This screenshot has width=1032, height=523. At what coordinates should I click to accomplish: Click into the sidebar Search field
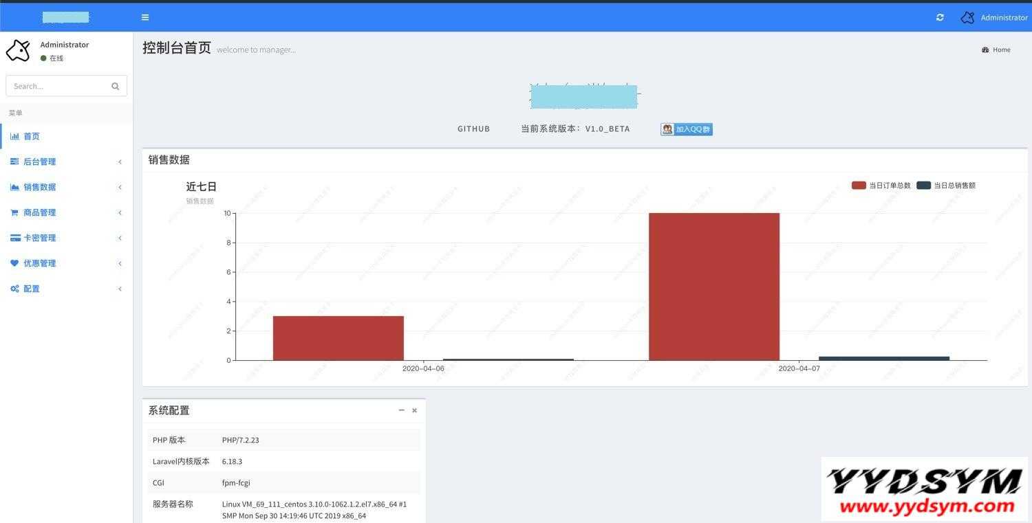pyautogui.click(x=58, y=86)
